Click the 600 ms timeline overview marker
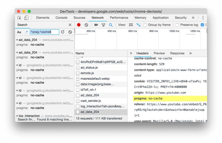The image size is (222, 143). point(133,31)
